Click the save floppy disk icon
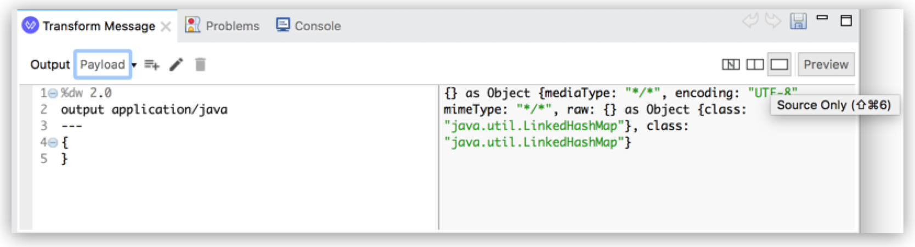915x247 pixels. pos(798,21)
